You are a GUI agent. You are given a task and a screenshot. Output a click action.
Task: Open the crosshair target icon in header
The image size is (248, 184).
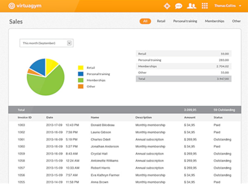point(167,6)
